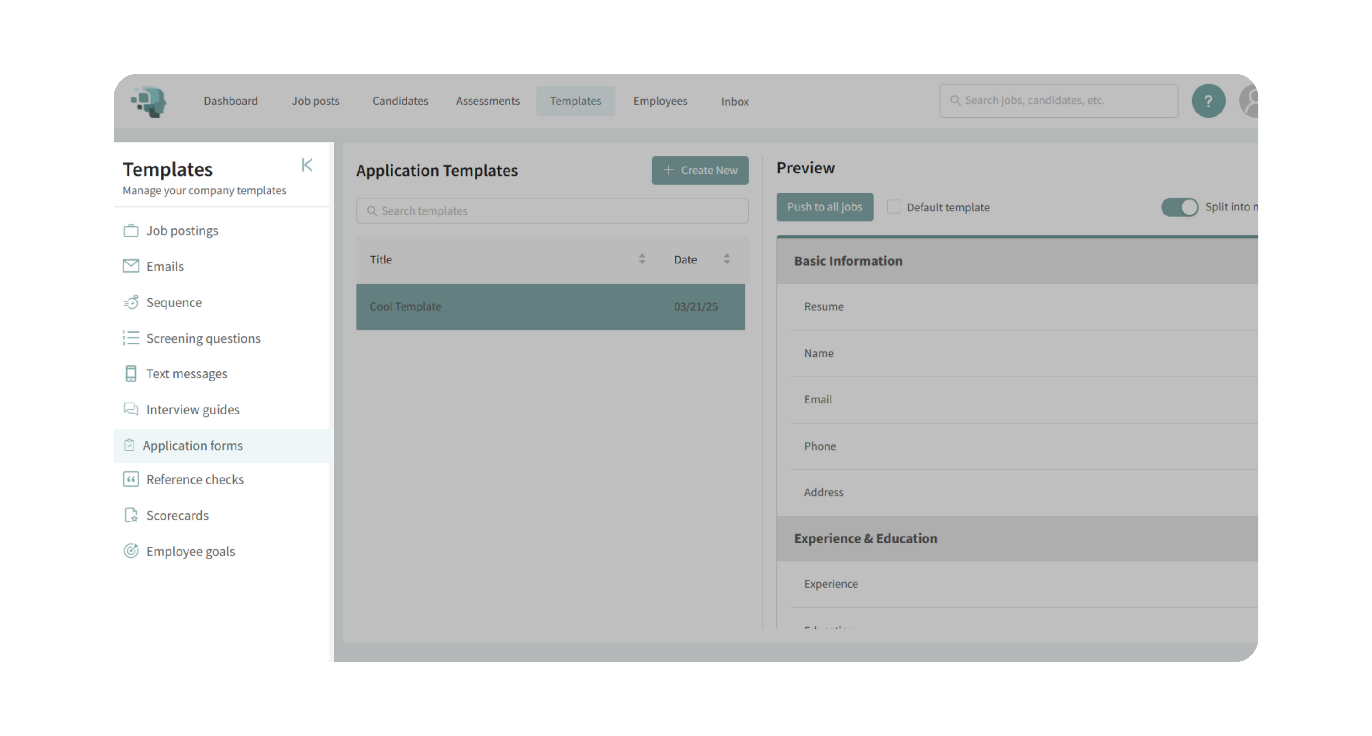Image resolution: width=1372 pixels, height=736 pixels.
Task: Switch to the Employees tab
Action: (660, 101)
